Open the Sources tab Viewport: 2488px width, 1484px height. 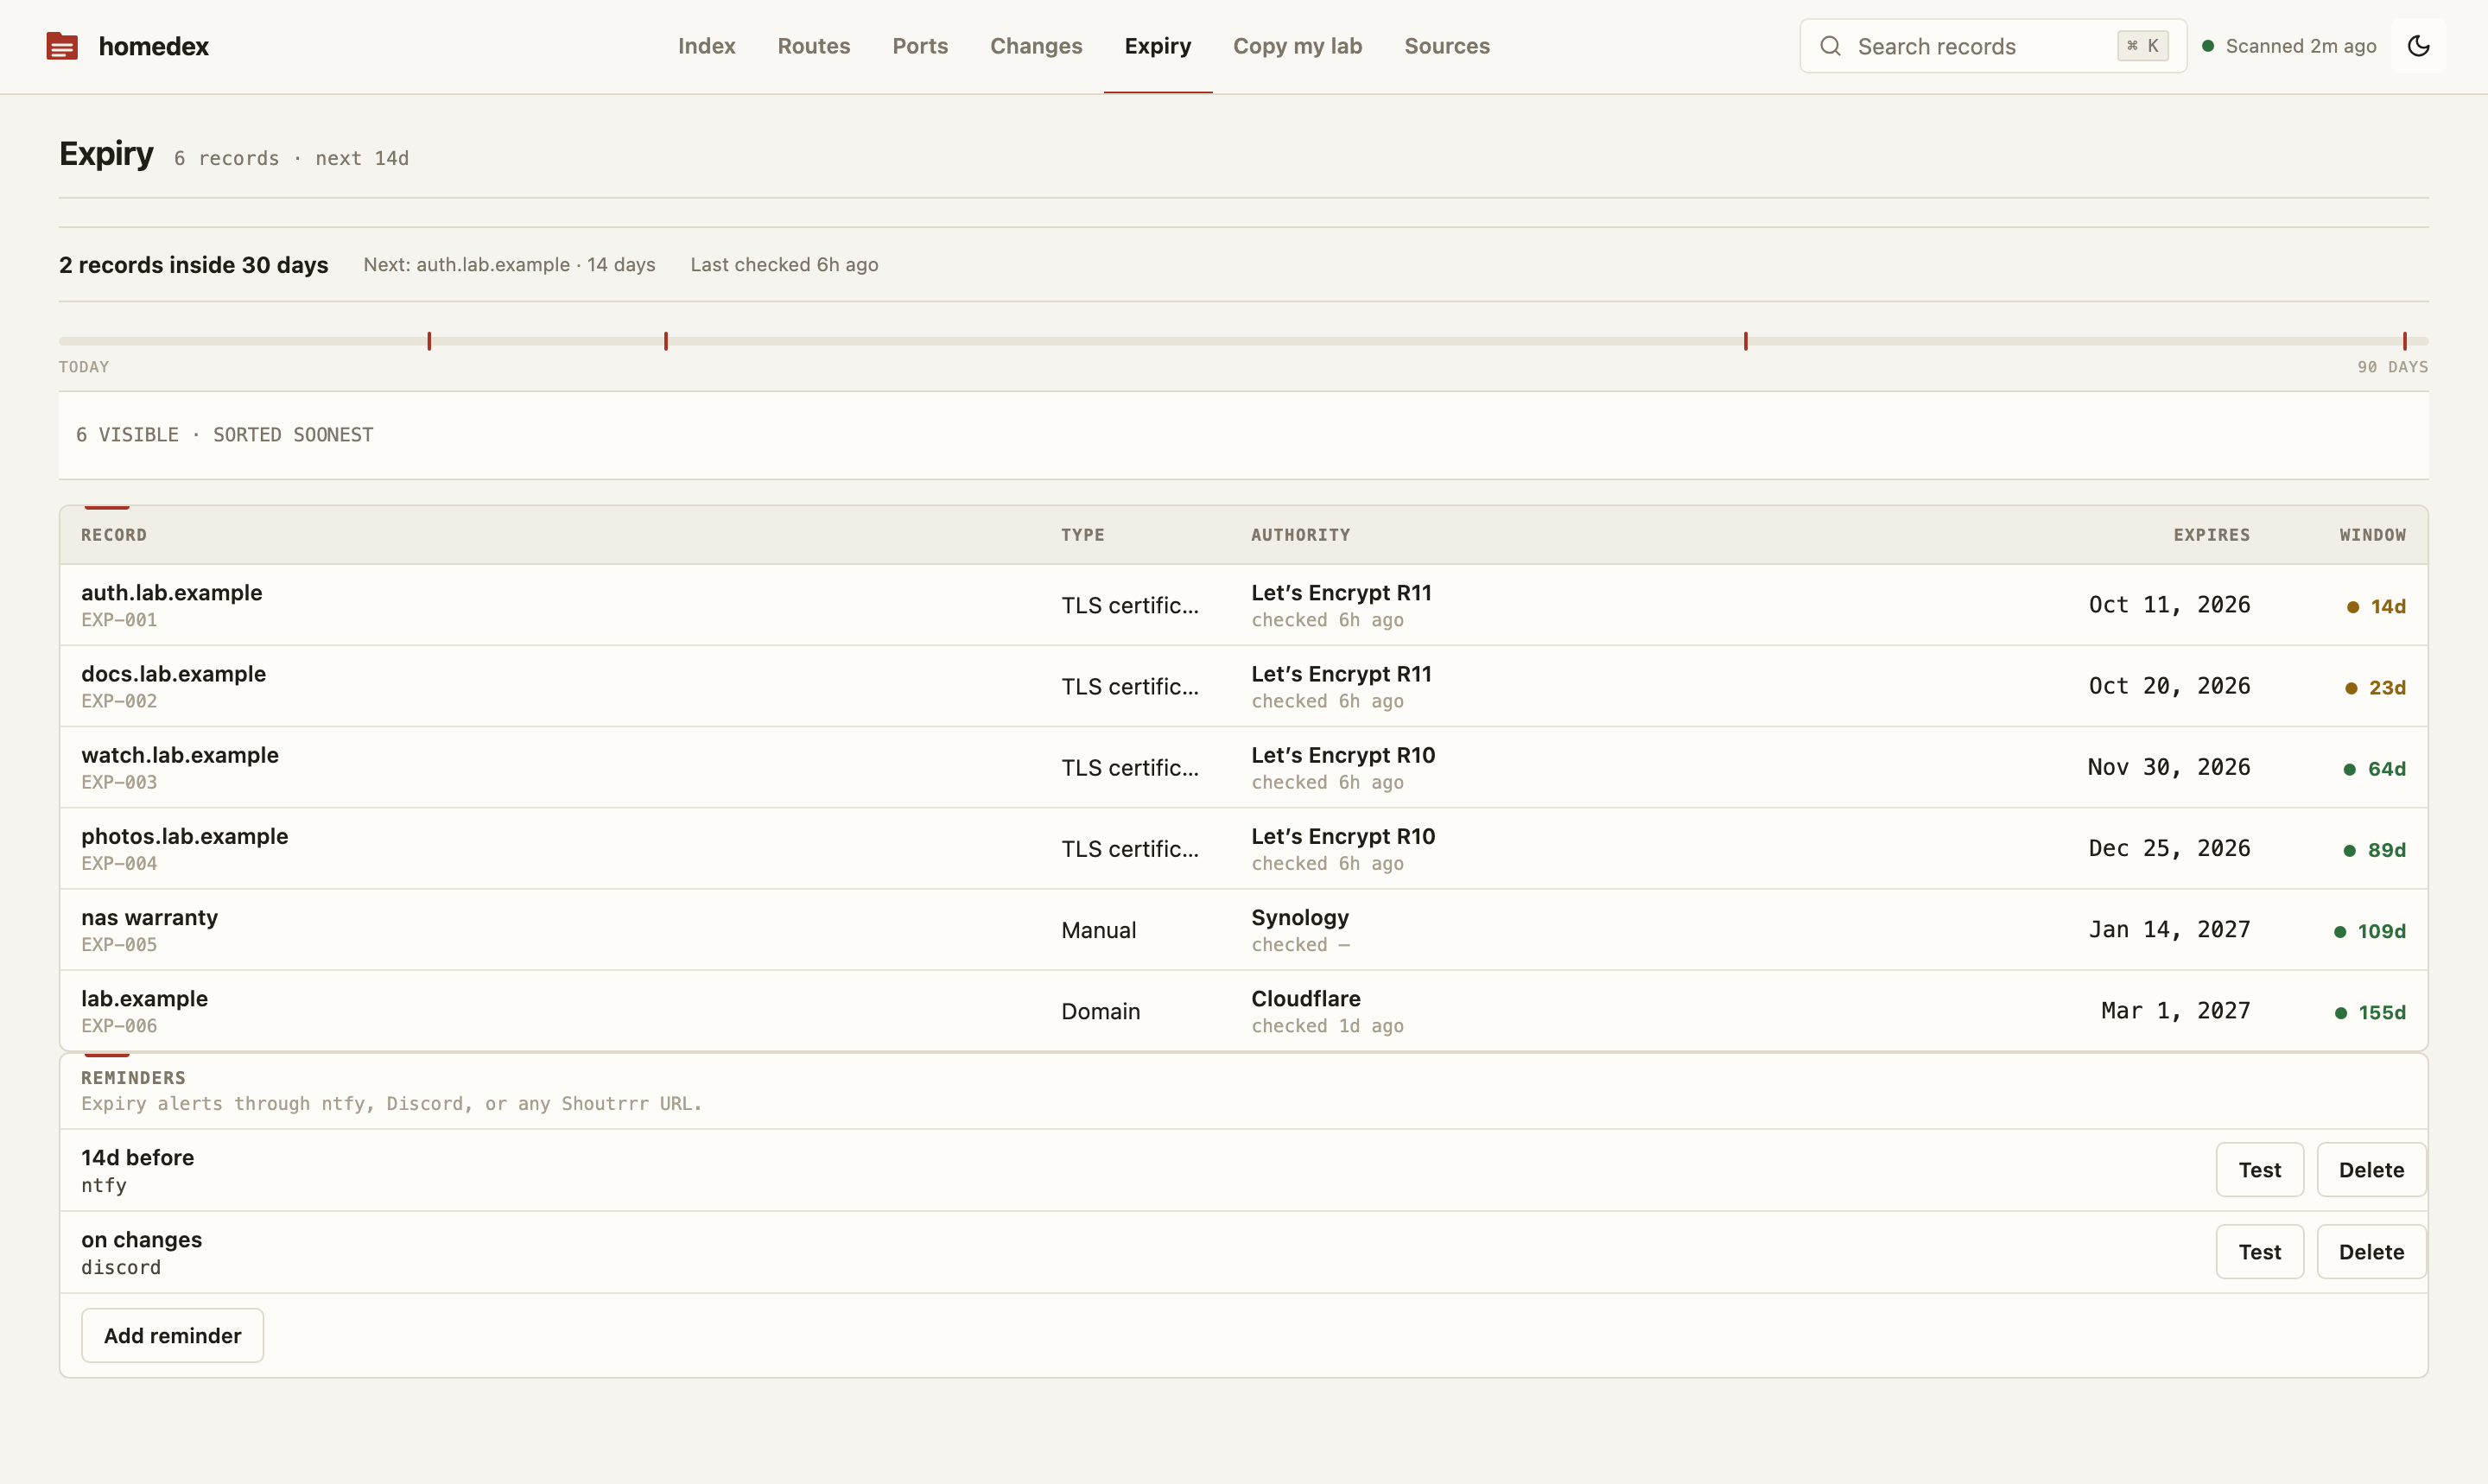(x=1446, y=46)
